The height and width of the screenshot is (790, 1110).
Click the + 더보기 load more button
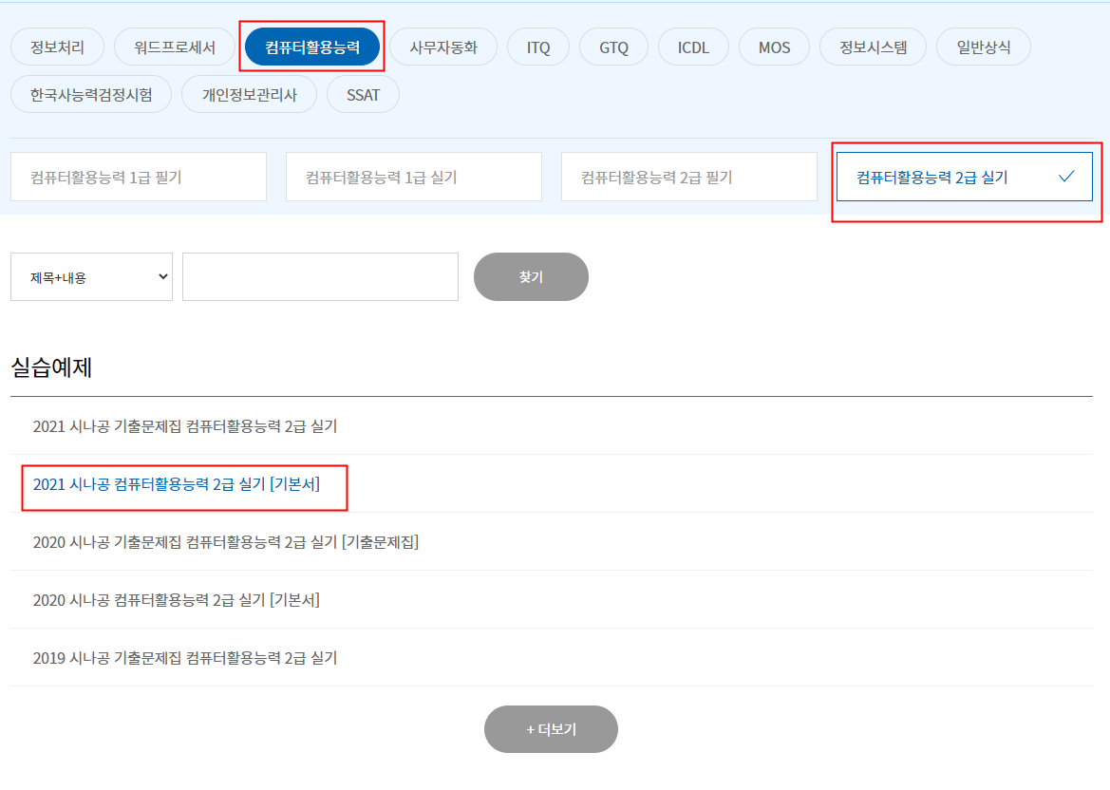[551, 729]
